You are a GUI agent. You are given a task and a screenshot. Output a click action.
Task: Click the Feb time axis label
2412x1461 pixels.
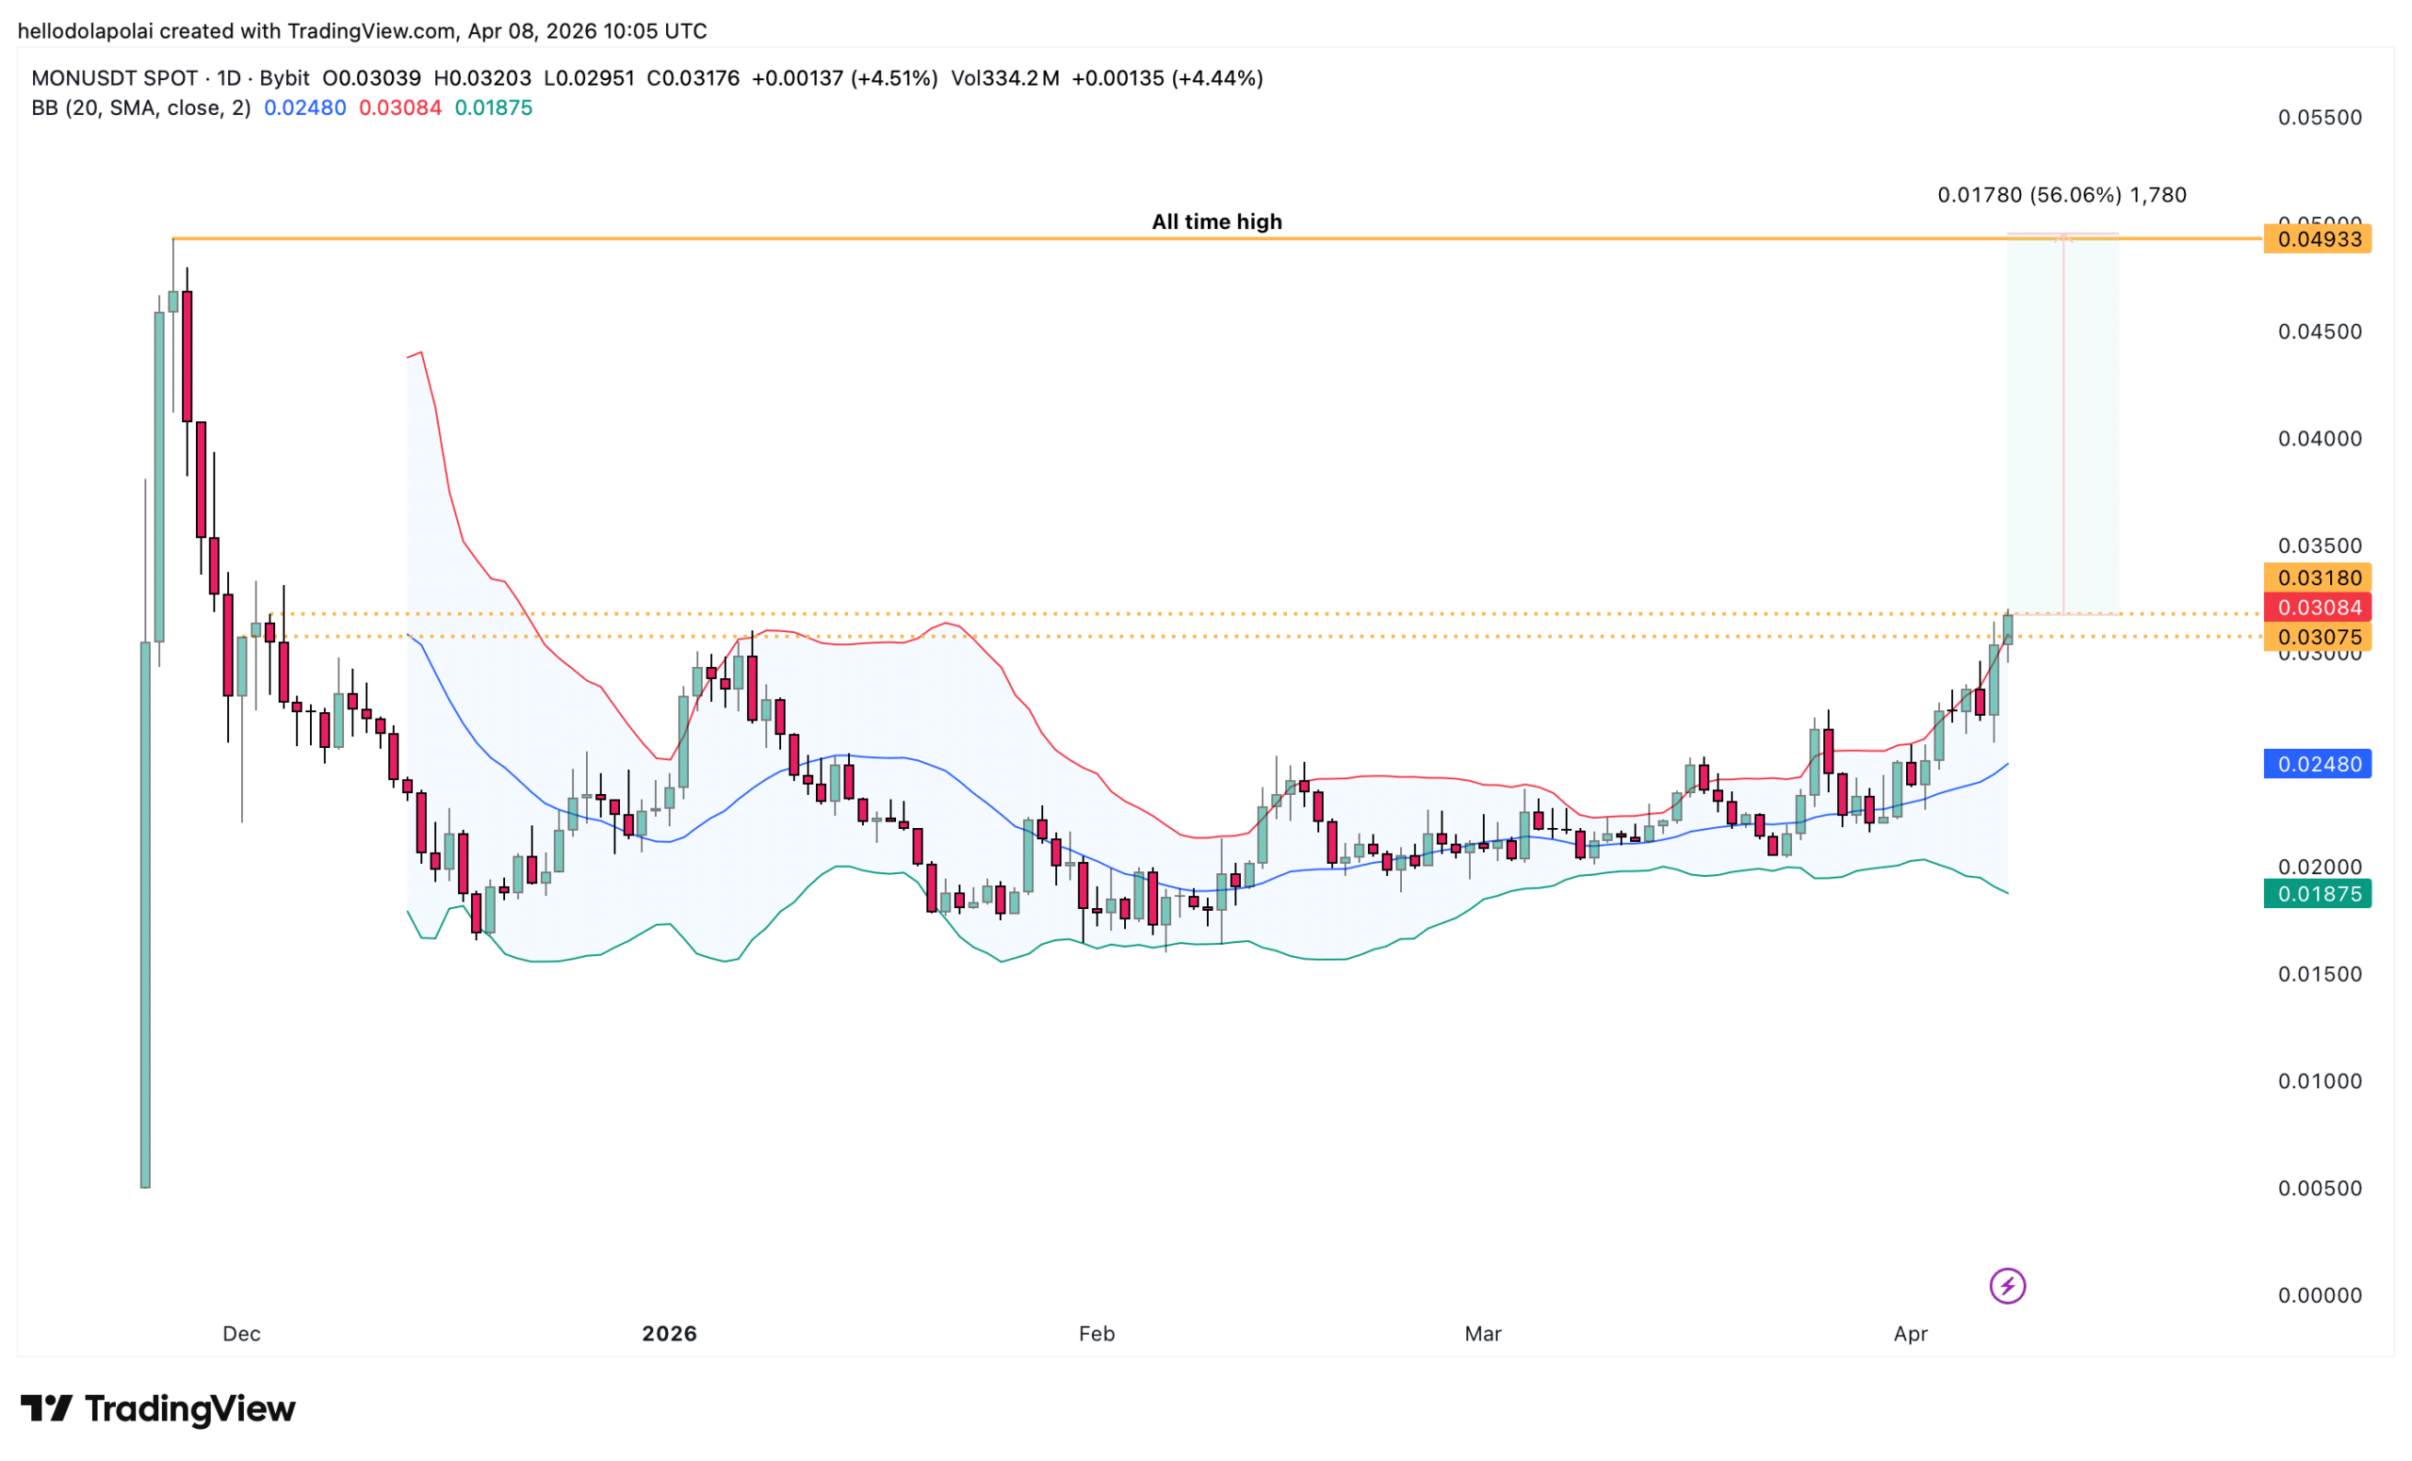point(1097,1333)
